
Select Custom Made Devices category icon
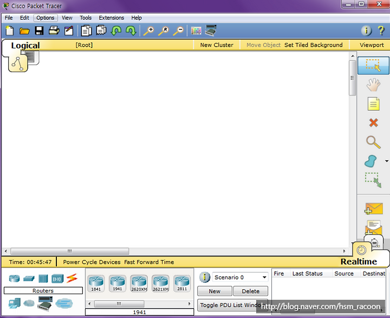click(x=45, y=303)
